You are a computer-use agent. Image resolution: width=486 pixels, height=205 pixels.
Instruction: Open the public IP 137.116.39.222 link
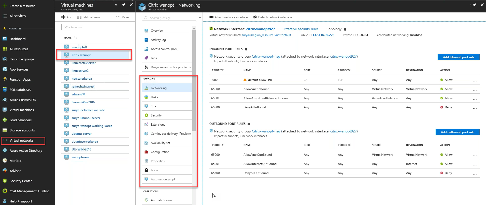point(323,35)
